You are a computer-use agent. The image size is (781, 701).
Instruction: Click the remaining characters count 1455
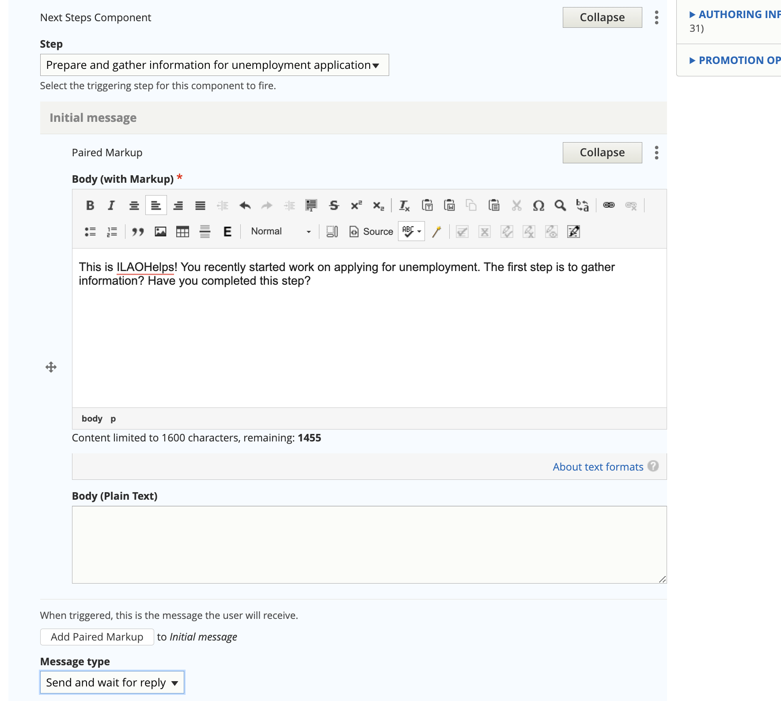pyautogui.click(x=309, y=438)
